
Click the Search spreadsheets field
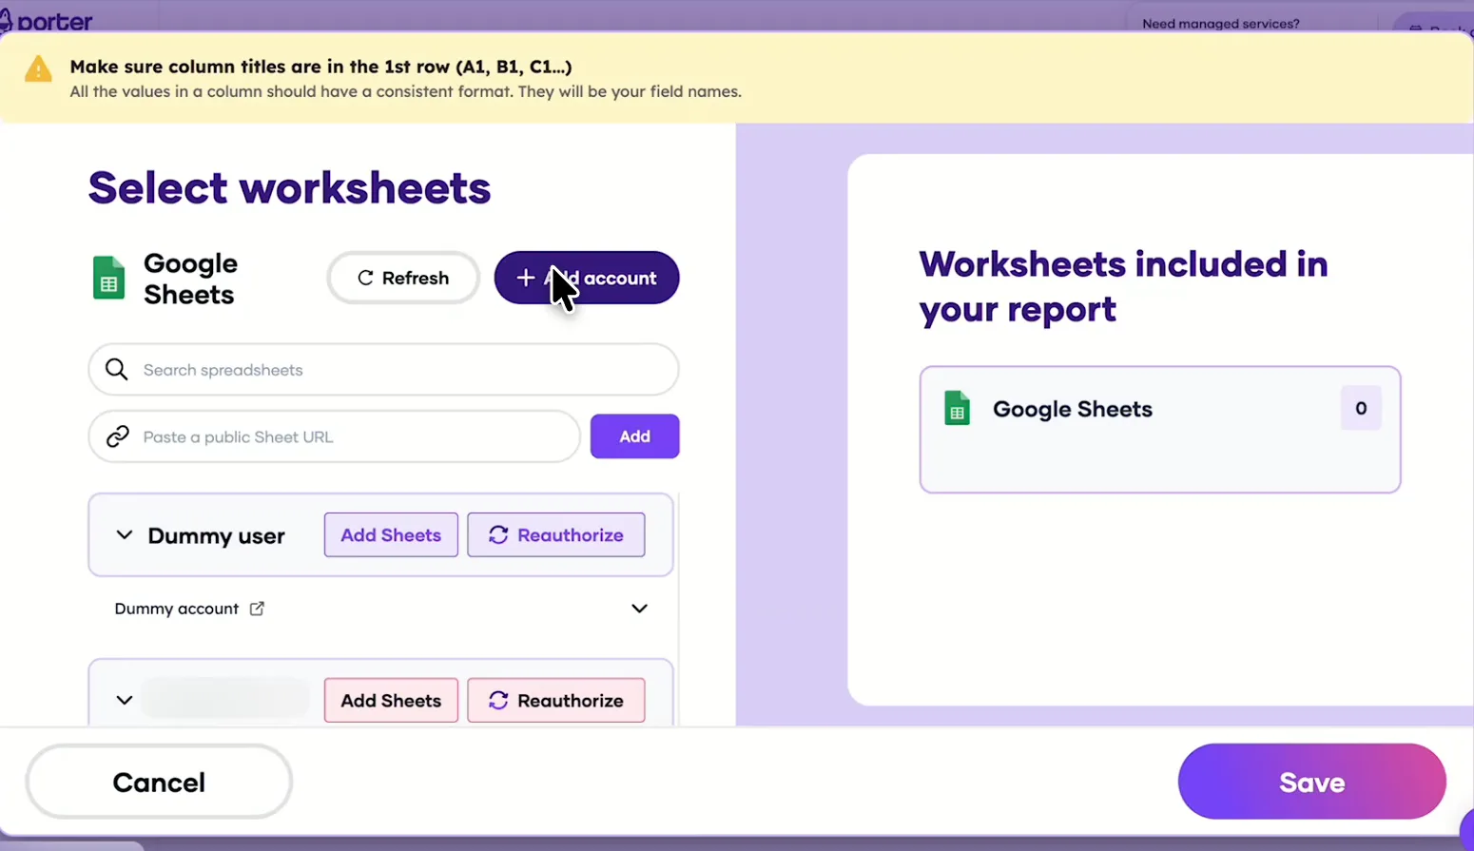point(383,370)
